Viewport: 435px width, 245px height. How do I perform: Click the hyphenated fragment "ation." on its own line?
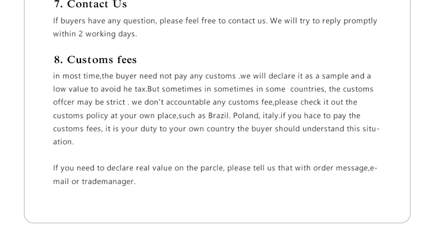click(x=63, y=142)
